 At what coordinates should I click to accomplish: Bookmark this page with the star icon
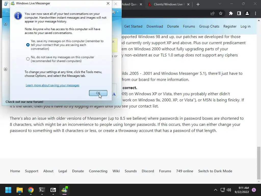click(221, 13)
